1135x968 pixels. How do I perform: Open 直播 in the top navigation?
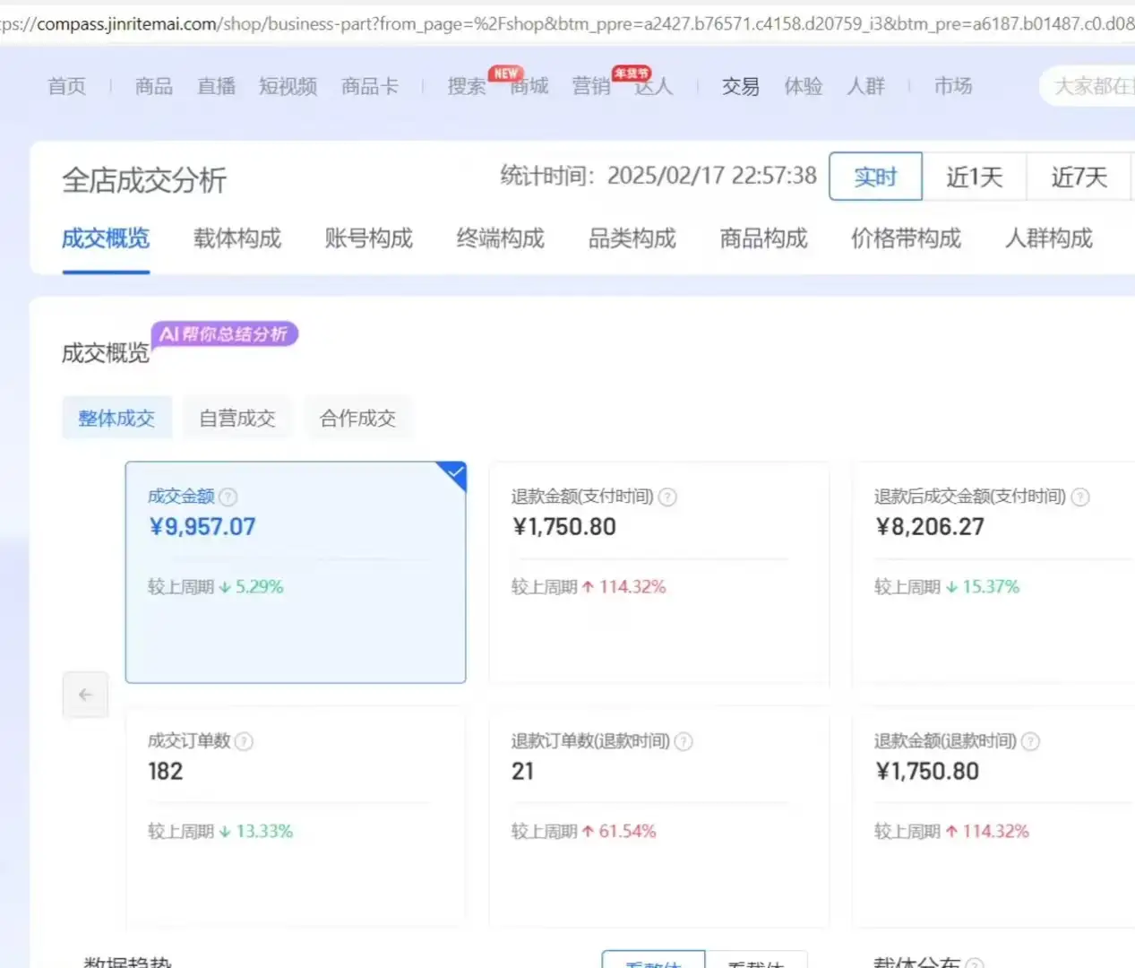(x=217, y=86)
